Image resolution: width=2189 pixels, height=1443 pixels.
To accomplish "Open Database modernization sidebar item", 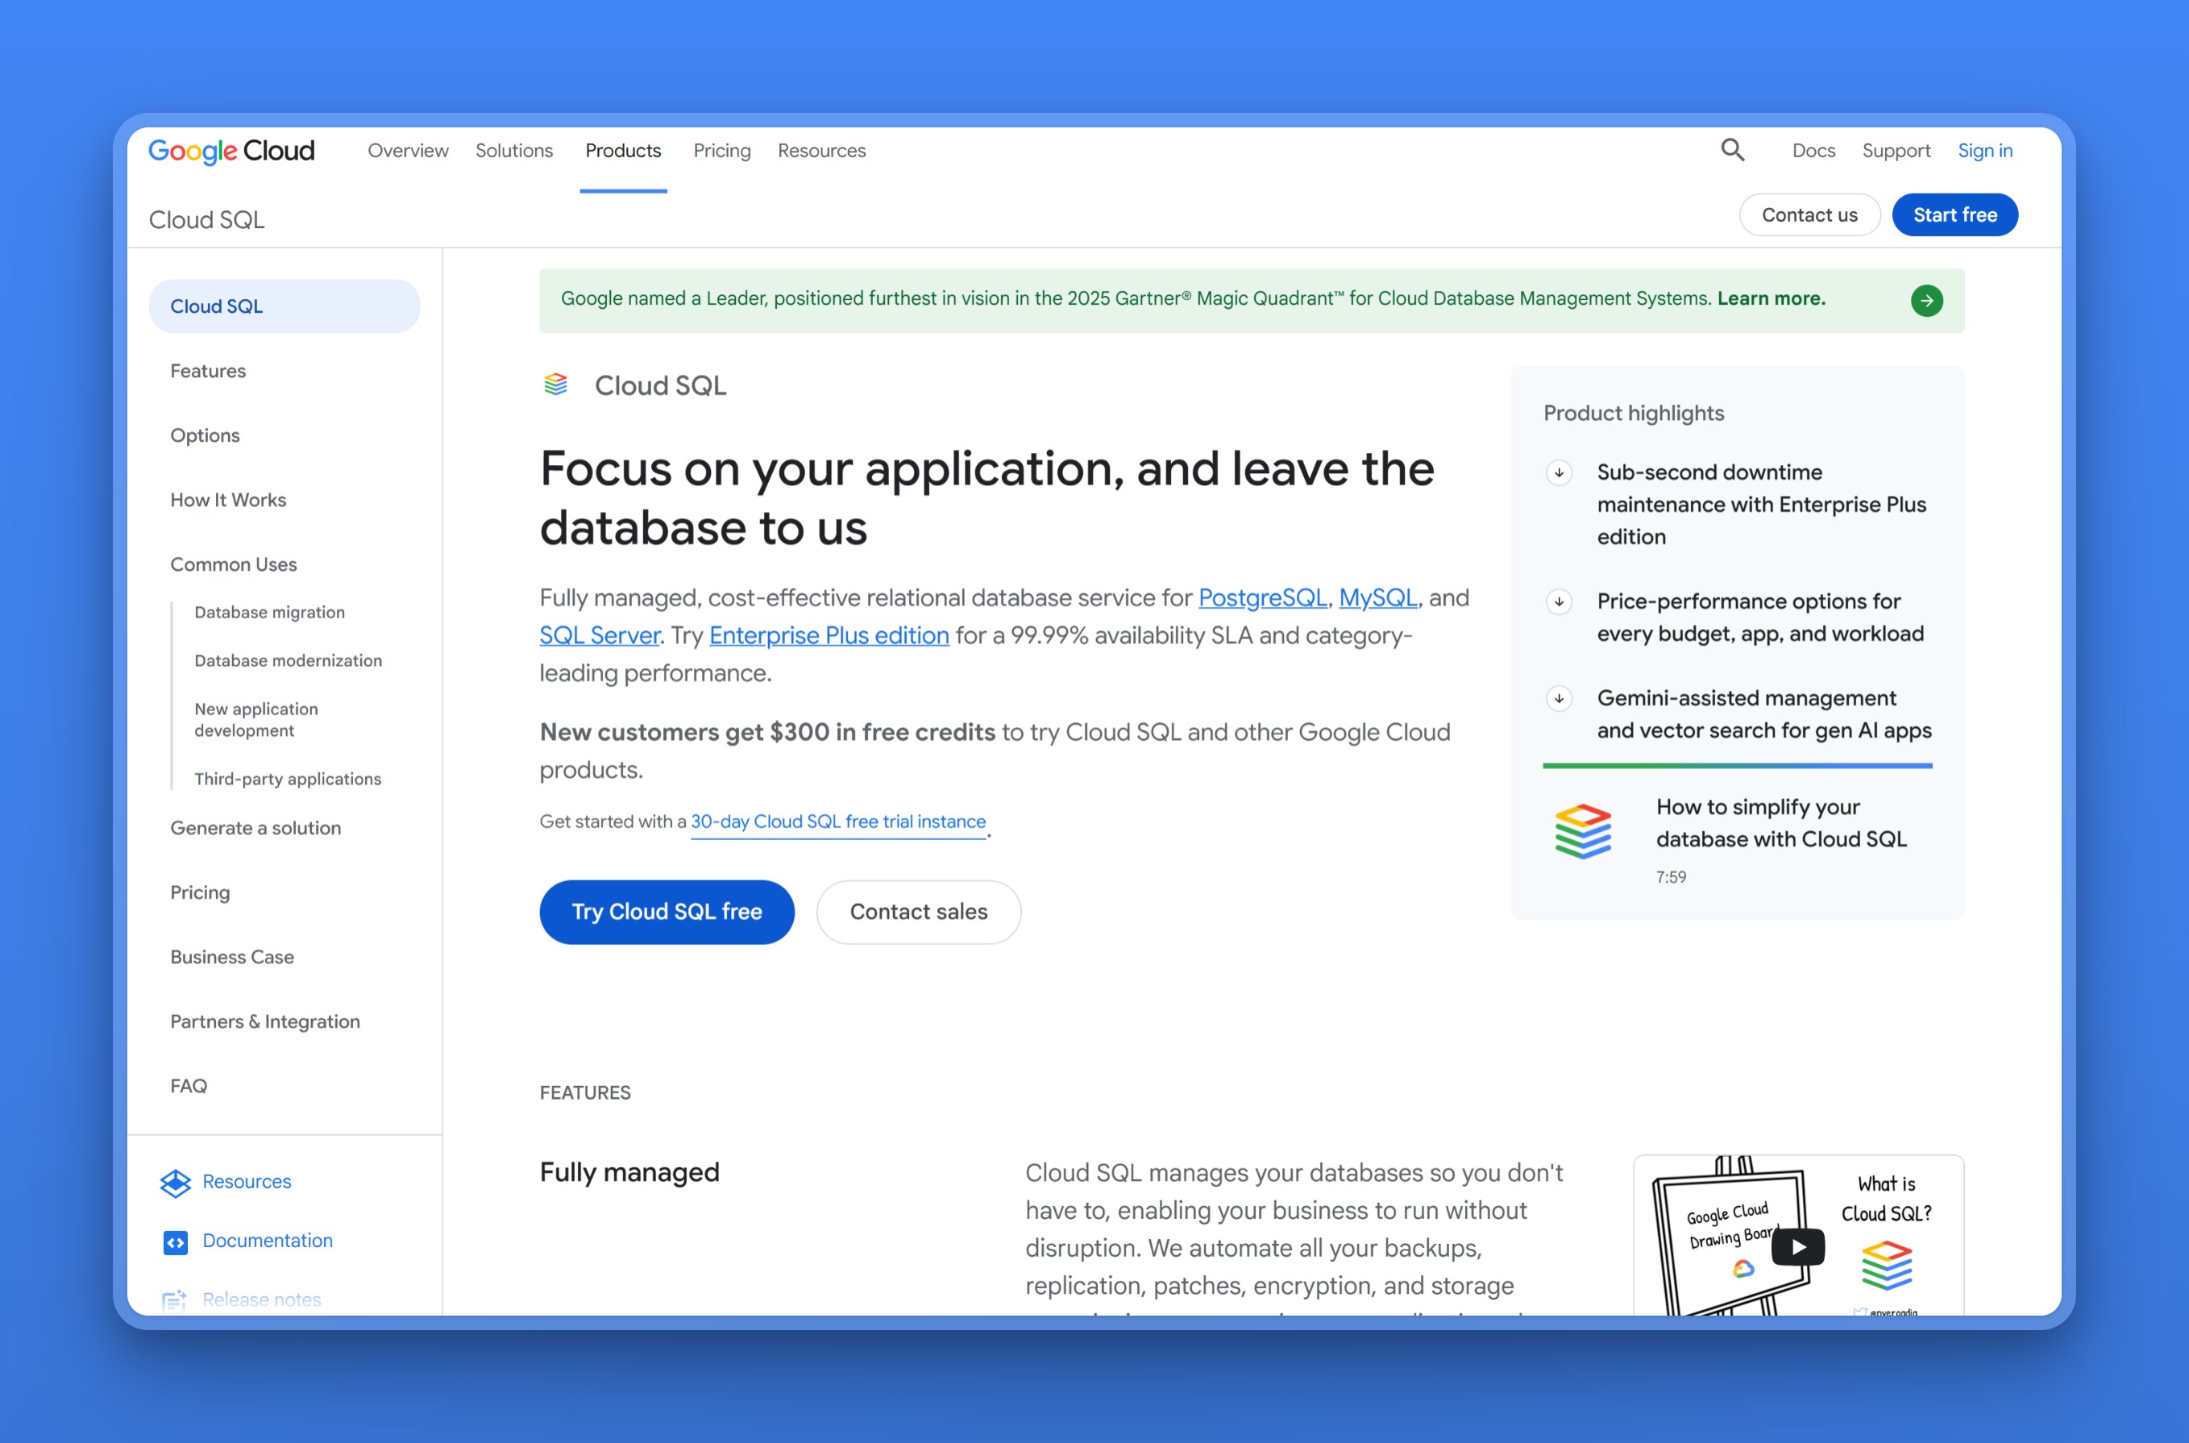I will (x=287, y=661).
